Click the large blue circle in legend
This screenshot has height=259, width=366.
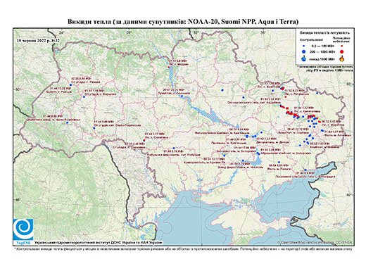(x=304, y=51)
